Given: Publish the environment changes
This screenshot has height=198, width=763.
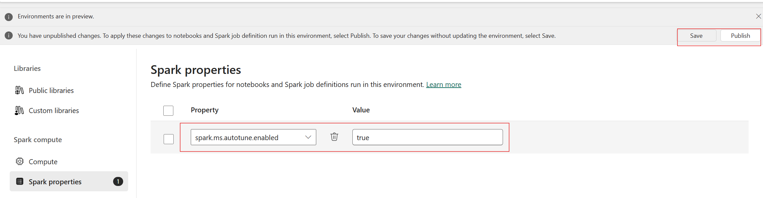Looking at the screenshot, I should click(x=740, y=36).
